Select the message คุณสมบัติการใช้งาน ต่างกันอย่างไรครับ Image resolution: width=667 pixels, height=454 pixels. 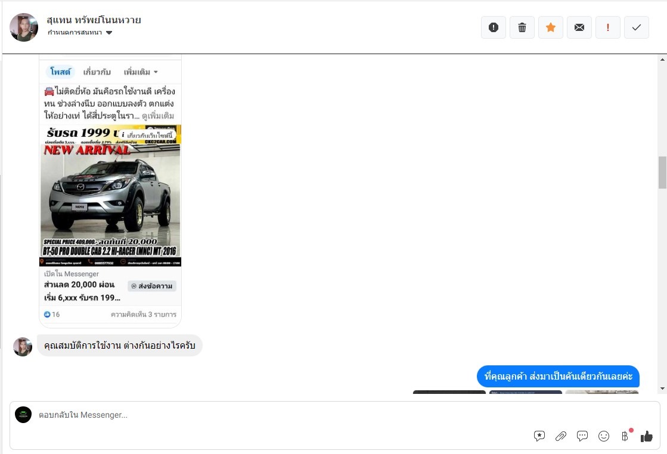120,345
